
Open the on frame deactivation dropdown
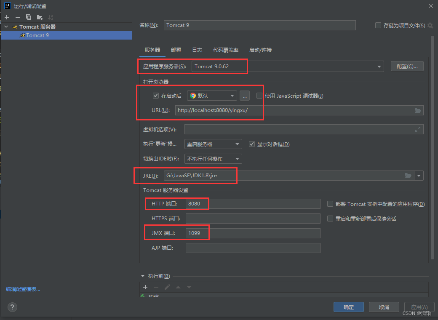pyautogui.click(x=213, y=159)
